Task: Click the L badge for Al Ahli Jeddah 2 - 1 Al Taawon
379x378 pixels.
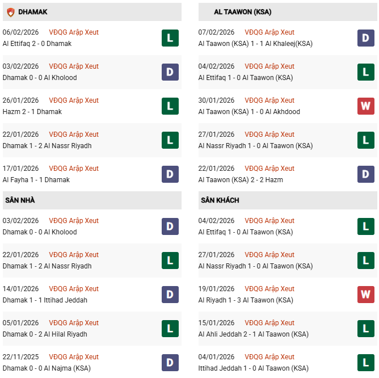Action: click(x=365, y=329)
